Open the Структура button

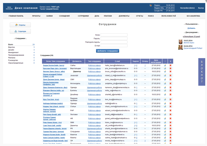tap(20, 31)
